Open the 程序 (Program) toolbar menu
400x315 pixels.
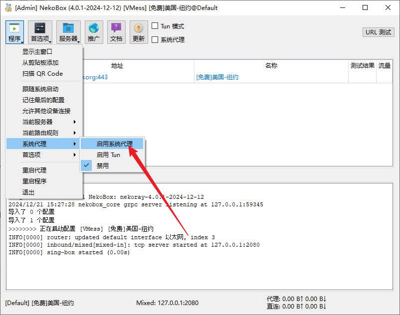pyautogui.click(x=14, y=32)
